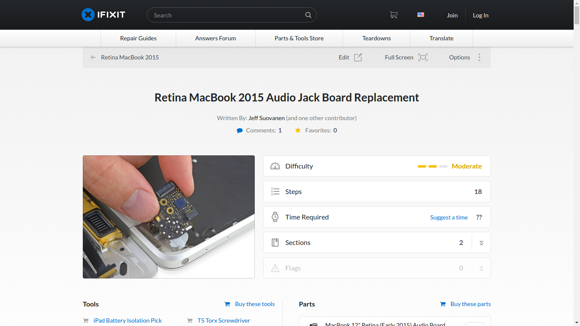
Task: Open the shopping cart icon
Action: [394, 15]
